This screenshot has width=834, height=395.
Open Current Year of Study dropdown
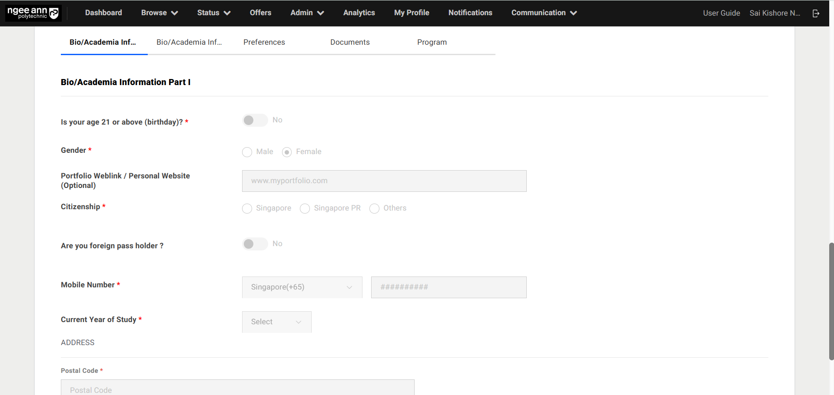pos(276,322)
